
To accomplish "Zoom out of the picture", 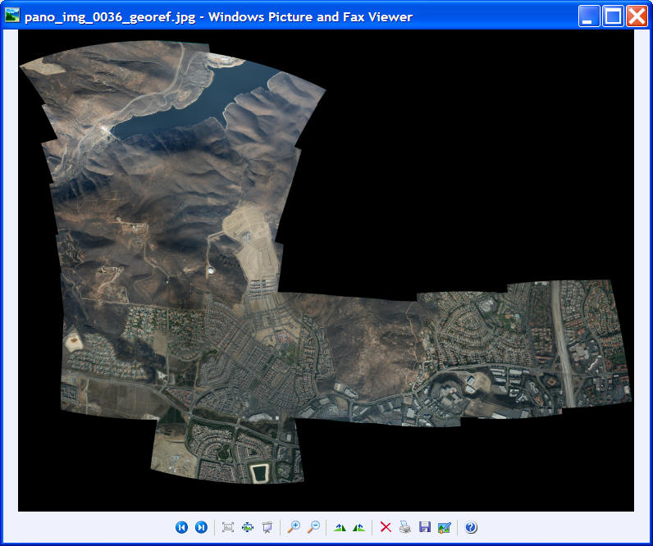I will [313, 527].
